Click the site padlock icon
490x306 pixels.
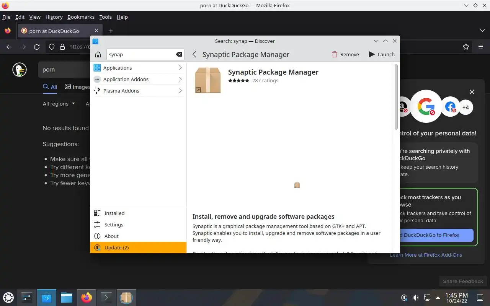coord(62,47)
